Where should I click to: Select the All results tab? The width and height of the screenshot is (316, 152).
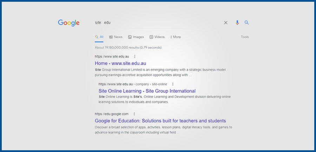pos(99,37)
